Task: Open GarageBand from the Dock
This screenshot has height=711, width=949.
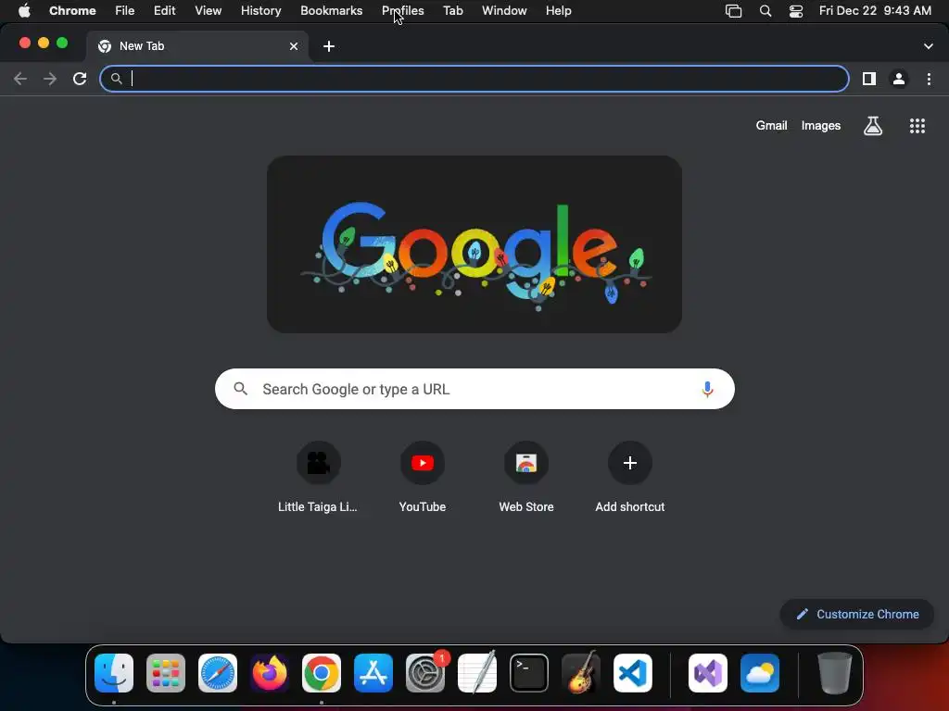Action: pos(581,673)
